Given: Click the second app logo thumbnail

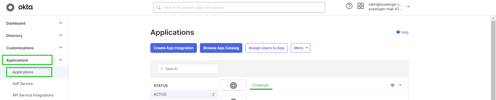Looking at the screenshot, I should pyautogui.click(x=233, y=98).
